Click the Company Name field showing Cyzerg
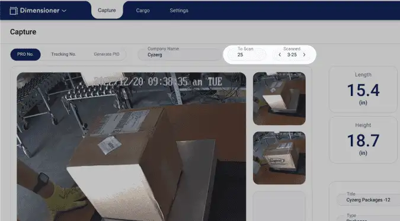The image size is (400, 221). coord(180,55)
